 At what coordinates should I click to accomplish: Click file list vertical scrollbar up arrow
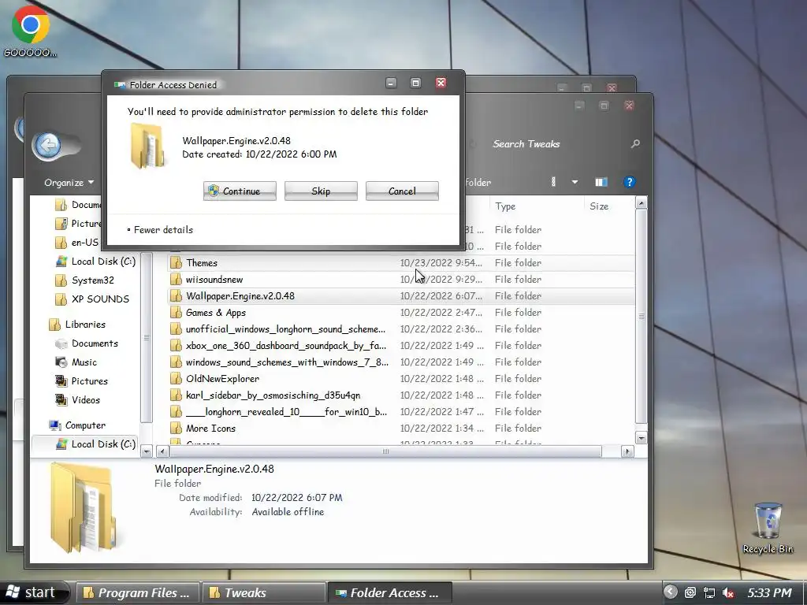click(641, 204)
